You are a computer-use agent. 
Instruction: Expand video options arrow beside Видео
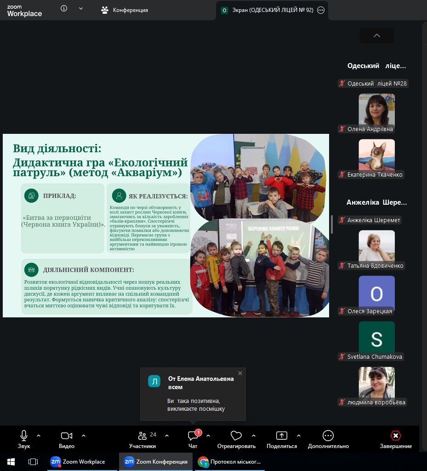pyautogui.click(x=84, y=436)
